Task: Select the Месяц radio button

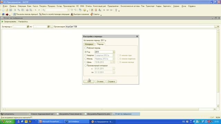Action: [86, 59]
